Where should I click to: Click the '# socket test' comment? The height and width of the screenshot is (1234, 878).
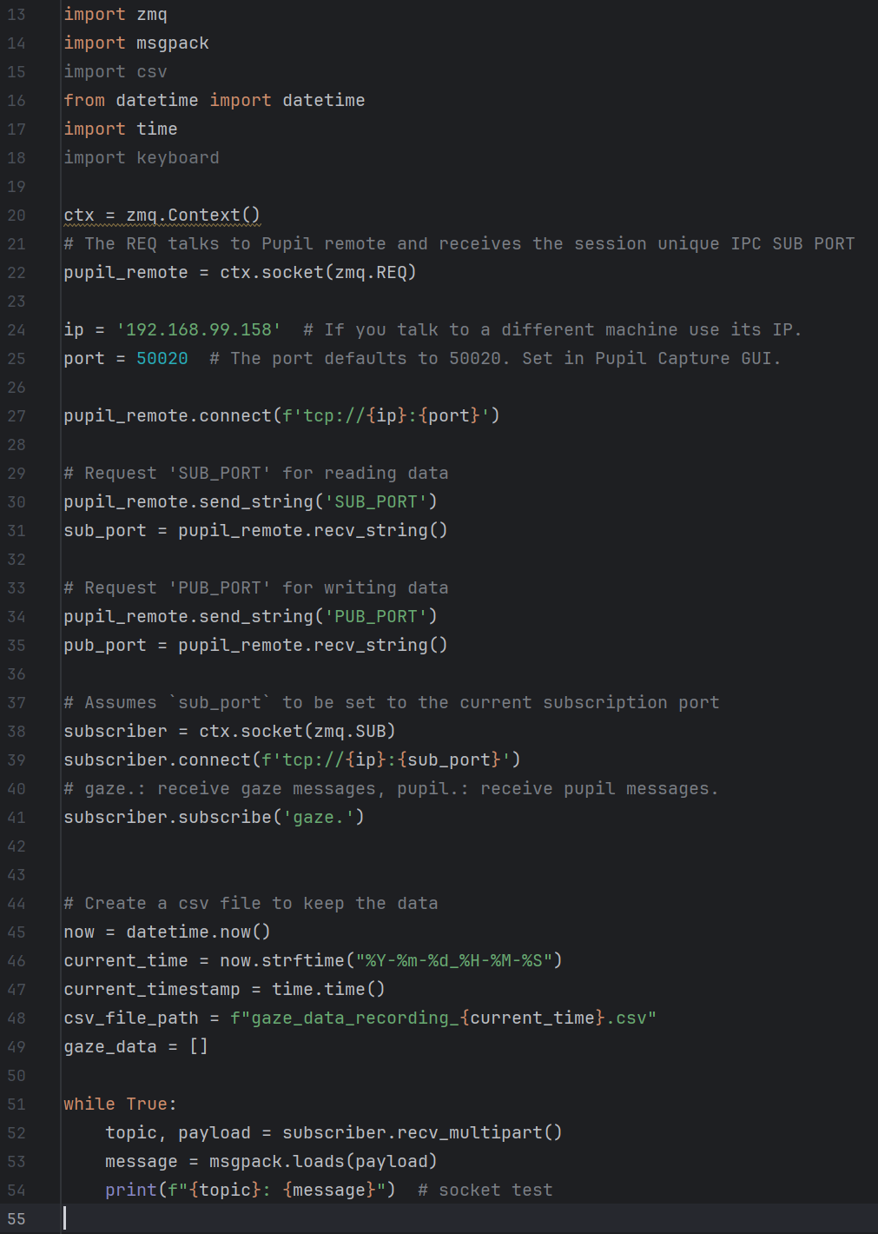[485, 1191]
